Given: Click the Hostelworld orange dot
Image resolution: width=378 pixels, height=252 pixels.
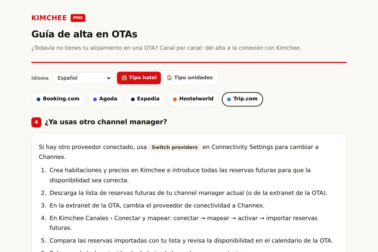Looking at the screenshot, I should 175,99.
